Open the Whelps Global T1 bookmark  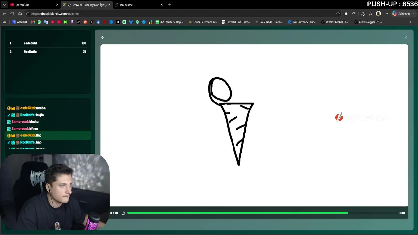click(335, 22)
